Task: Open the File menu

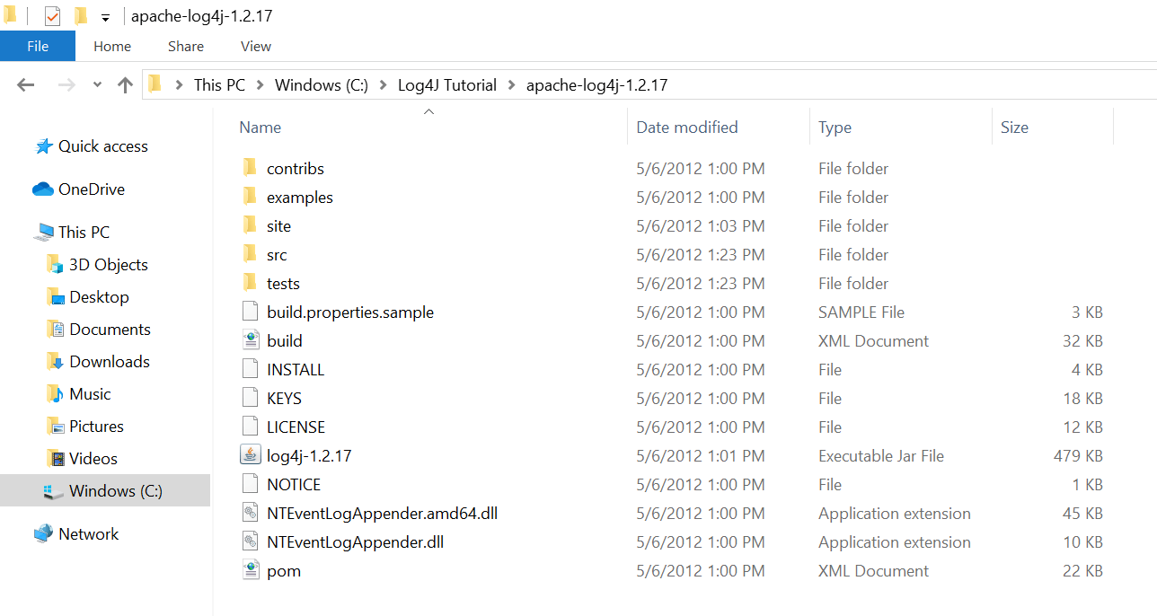Action: click(38, 46)
